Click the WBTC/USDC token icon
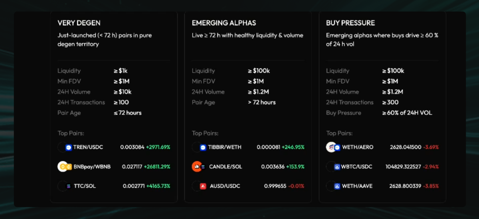 tap(333, 166)
